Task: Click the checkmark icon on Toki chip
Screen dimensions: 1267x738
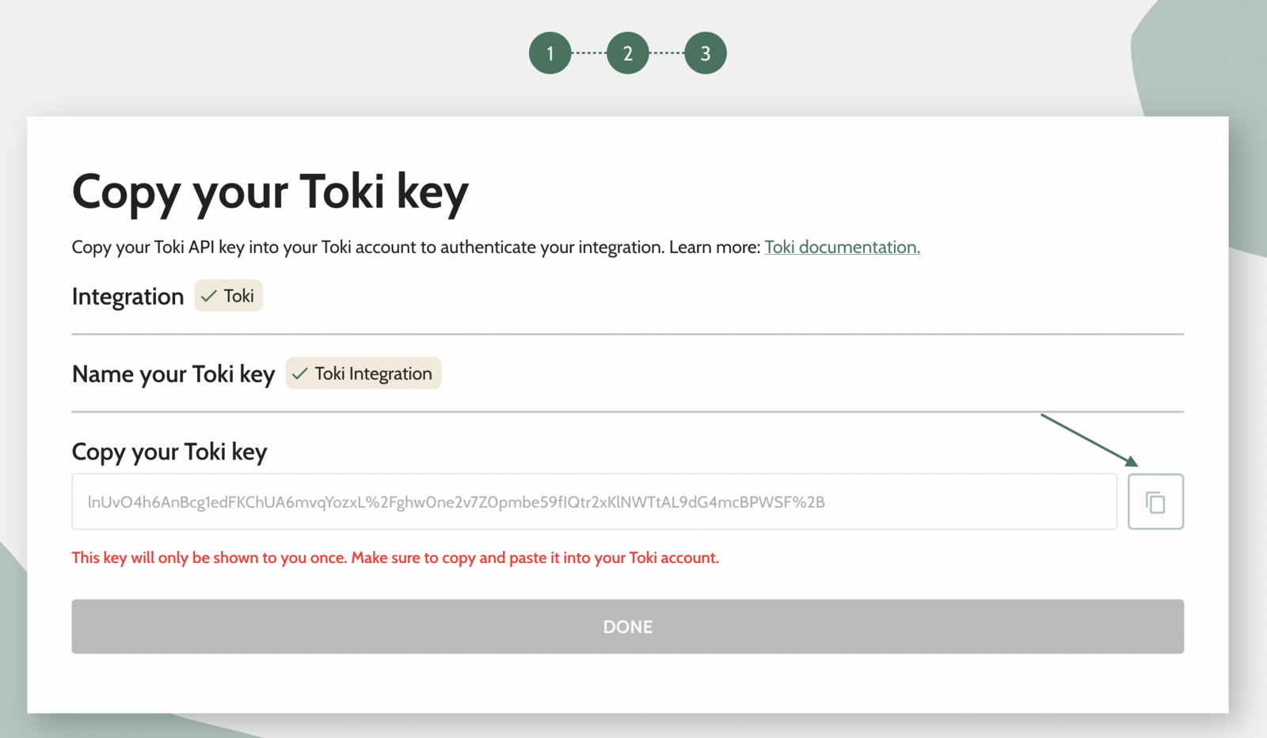Action: (x=209, y=296)
